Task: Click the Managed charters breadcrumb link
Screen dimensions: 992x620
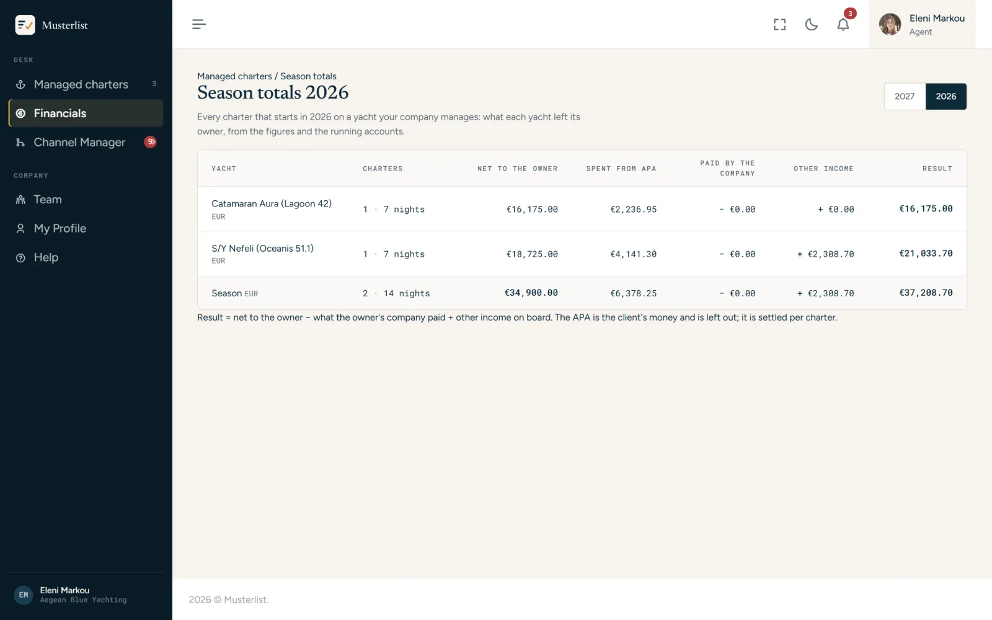Action: (x=234, y=76)
